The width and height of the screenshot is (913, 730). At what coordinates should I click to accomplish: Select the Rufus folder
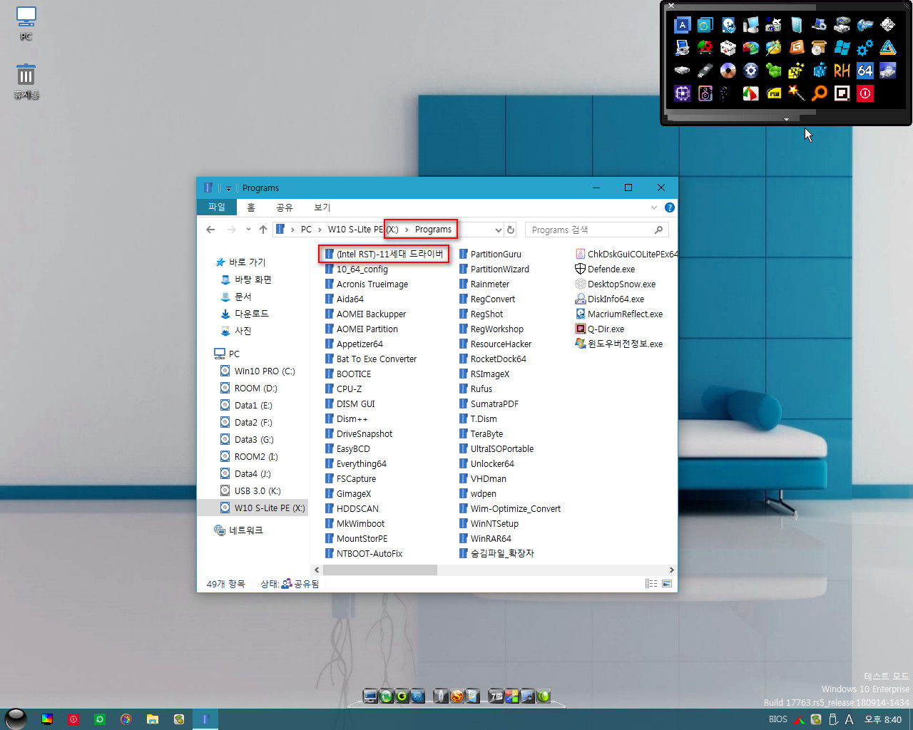click(481, 389)
